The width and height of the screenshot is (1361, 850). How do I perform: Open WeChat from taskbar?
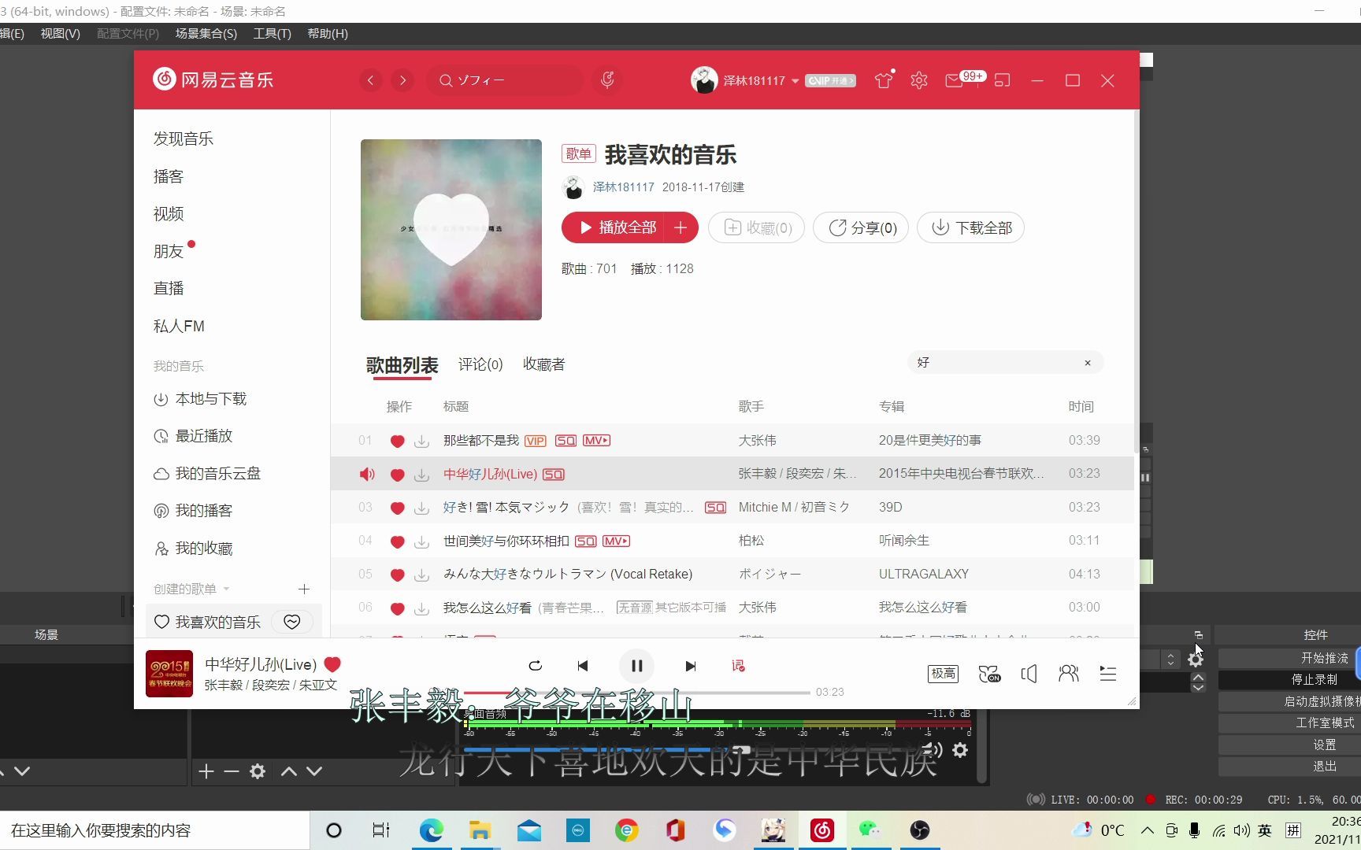(x=870, y=830)
